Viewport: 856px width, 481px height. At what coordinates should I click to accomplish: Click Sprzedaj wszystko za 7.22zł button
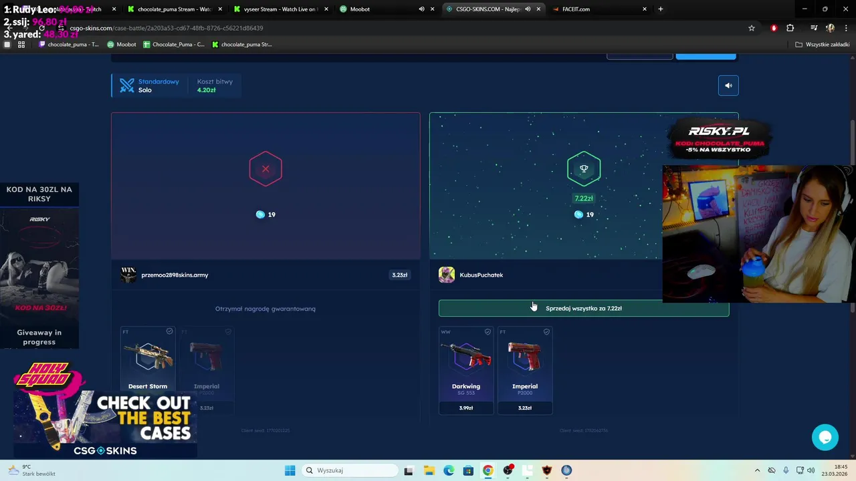point(584,309)
